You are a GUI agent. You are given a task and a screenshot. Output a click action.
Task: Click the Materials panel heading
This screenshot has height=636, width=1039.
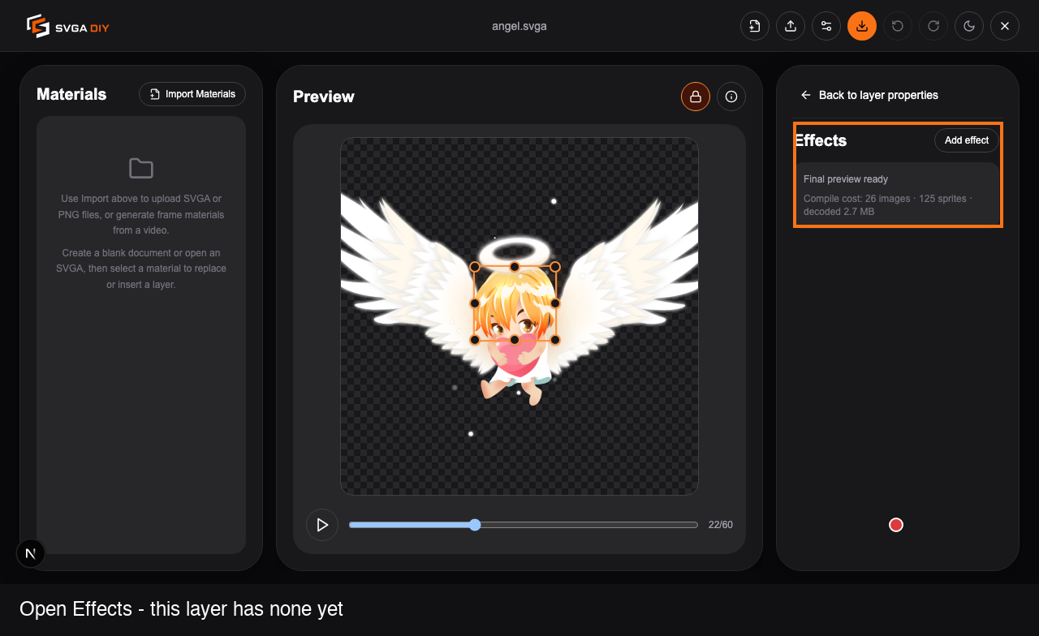[x=71, y=94]
